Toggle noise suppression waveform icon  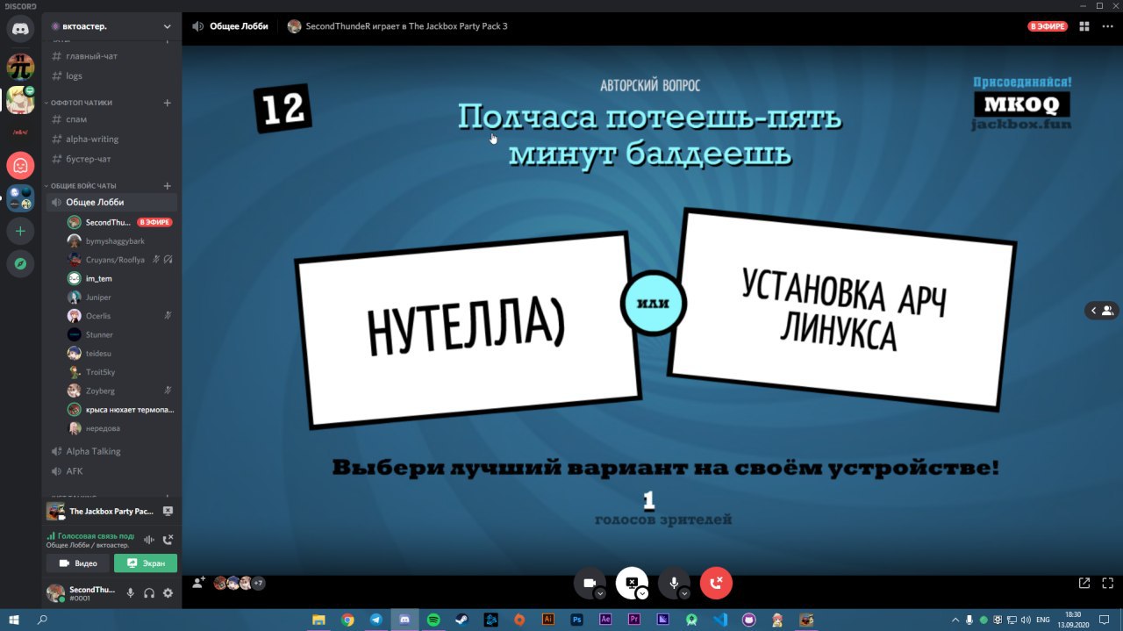pos(149,539)
